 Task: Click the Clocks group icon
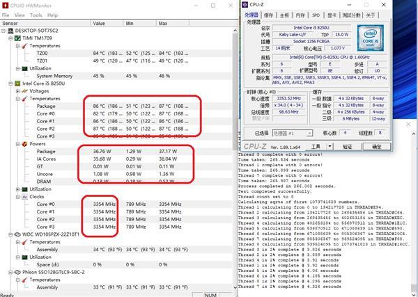point(25,197)
